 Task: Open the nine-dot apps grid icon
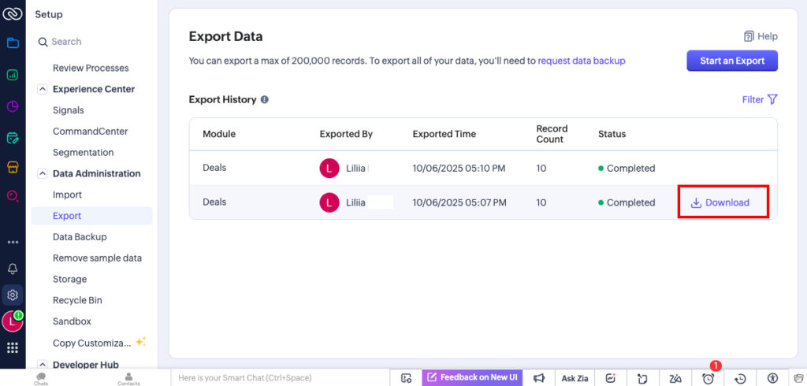tap(13, 348)
